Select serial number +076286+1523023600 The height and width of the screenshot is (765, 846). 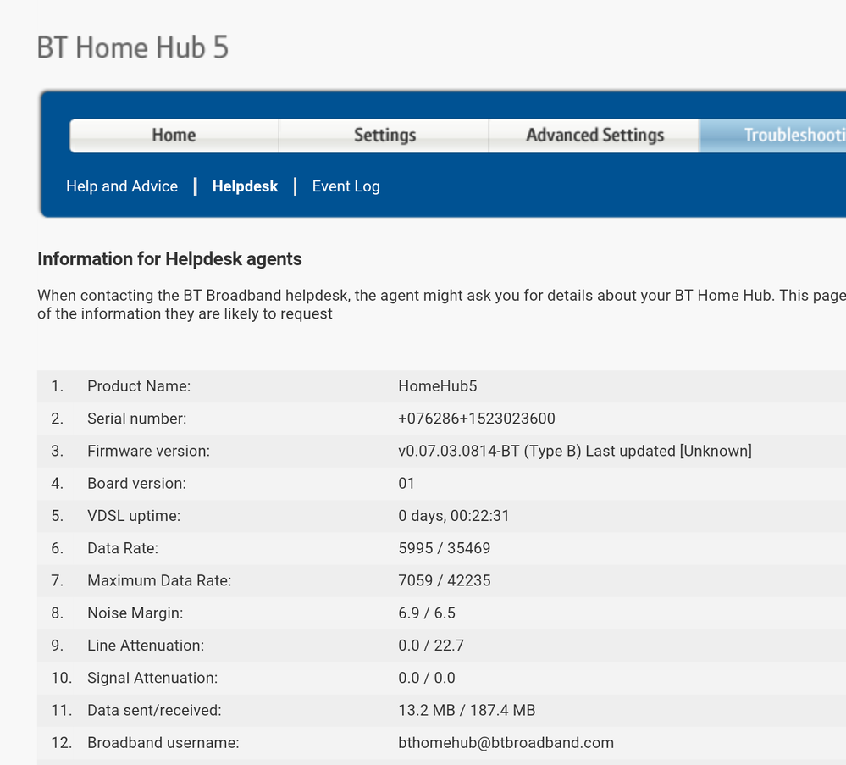[477, 419]
